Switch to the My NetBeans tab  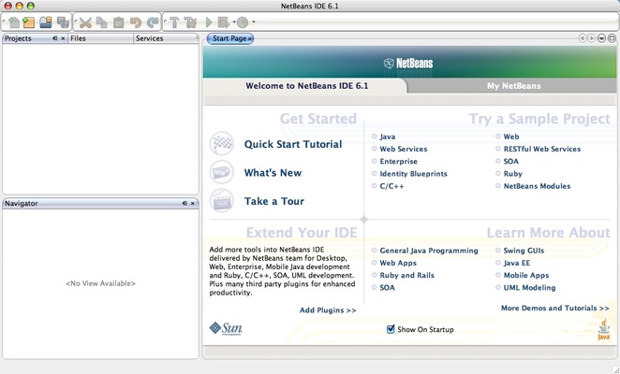click(513, 86)
